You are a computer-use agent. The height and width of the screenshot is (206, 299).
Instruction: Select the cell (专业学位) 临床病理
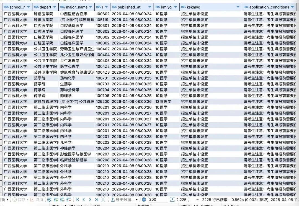(x=77, y=20)
